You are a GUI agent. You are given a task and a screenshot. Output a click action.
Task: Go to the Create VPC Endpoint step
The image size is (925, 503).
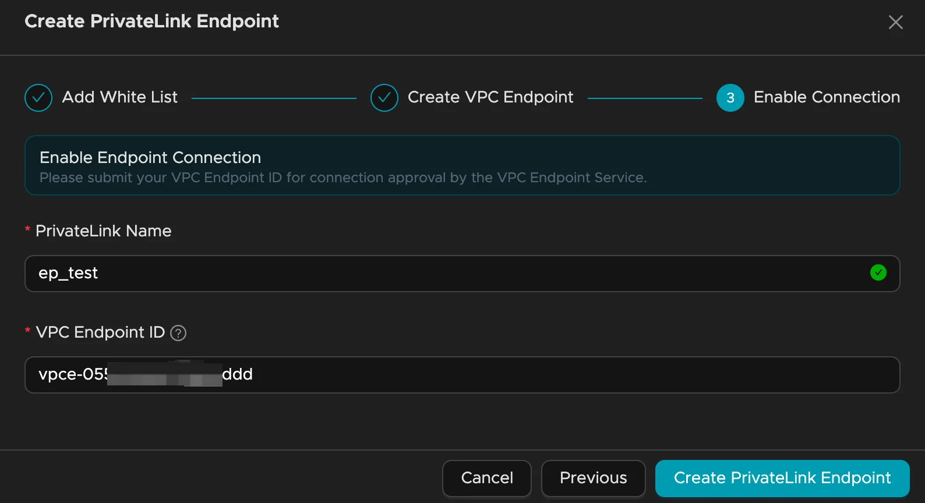[x=490, y=97]
